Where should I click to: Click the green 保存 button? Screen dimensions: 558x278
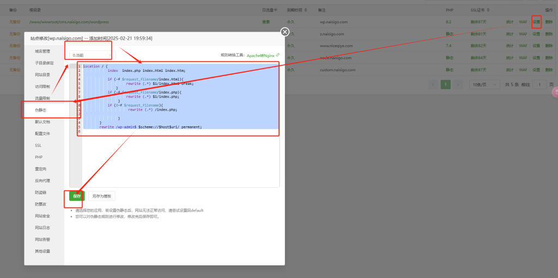click(x=77, y=196)
